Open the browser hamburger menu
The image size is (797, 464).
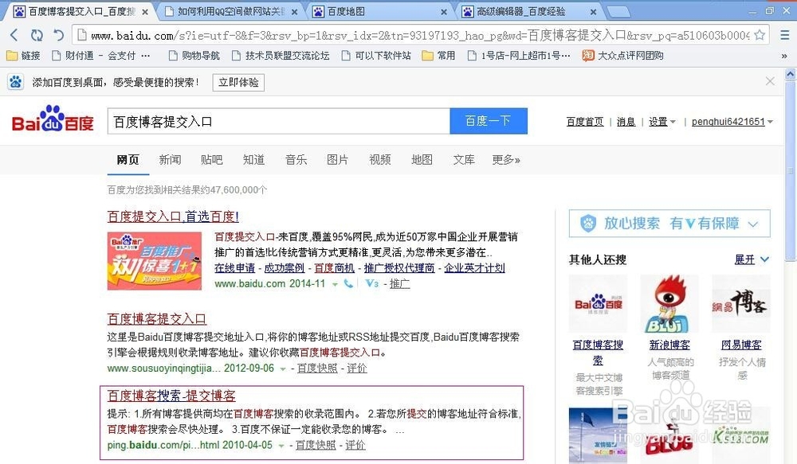[x=785, y=35]
